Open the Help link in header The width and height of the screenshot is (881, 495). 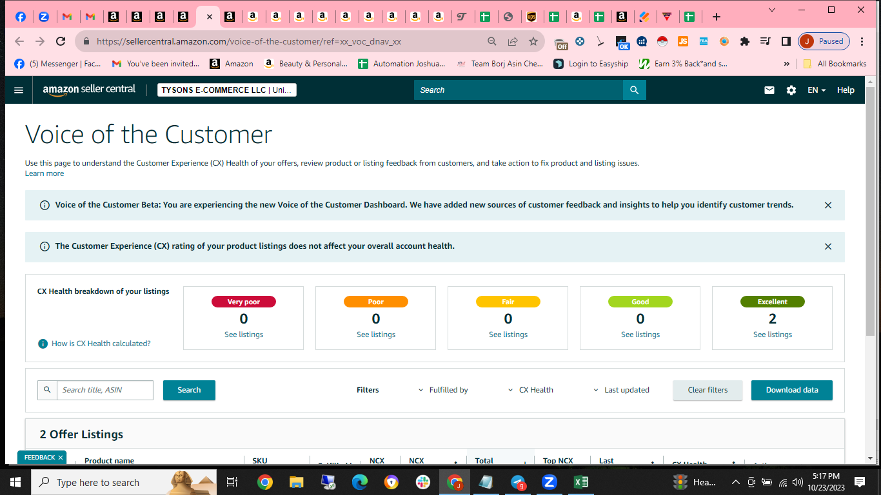[846, 90]
